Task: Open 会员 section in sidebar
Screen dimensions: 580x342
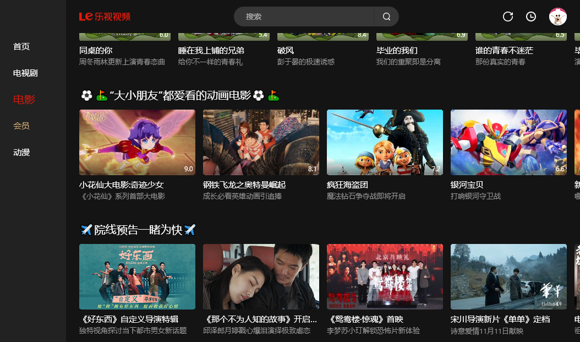Action: [21, 126]
